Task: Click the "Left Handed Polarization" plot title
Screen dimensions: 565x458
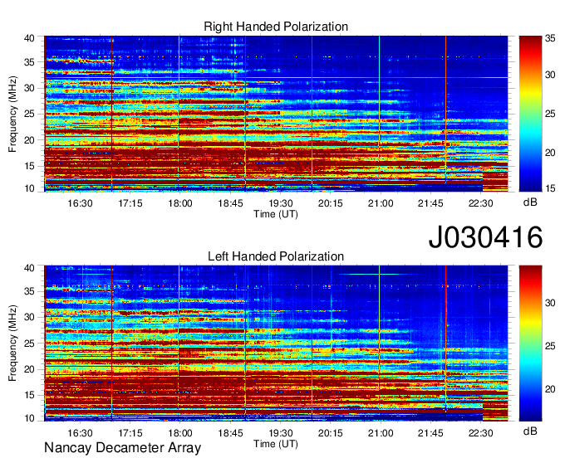Action: point(276,256)
